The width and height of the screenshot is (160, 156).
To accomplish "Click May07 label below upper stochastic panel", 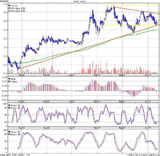I will [x=122, y=128].
